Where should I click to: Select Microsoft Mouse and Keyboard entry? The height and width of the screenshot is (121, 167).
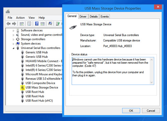tap(44, 74)
